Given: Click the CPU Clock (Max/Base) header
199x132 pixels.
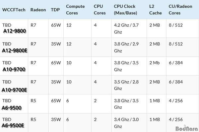Looking at the screenshot, I should [x=125, y=10].
